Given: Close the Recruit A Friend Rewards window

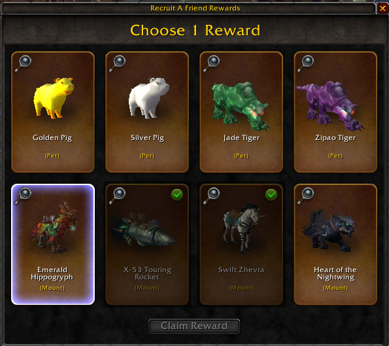Looking at the screenshot, I should [x=382, y=9].
